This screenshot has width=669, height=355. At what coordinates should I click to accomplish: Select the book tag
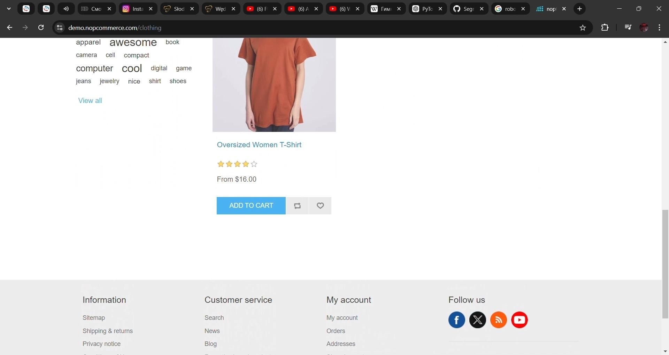click(x=172, y=42)
